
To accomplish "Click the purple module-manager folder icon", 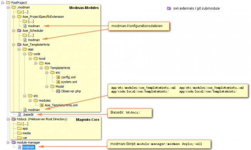I will point(14,142).
